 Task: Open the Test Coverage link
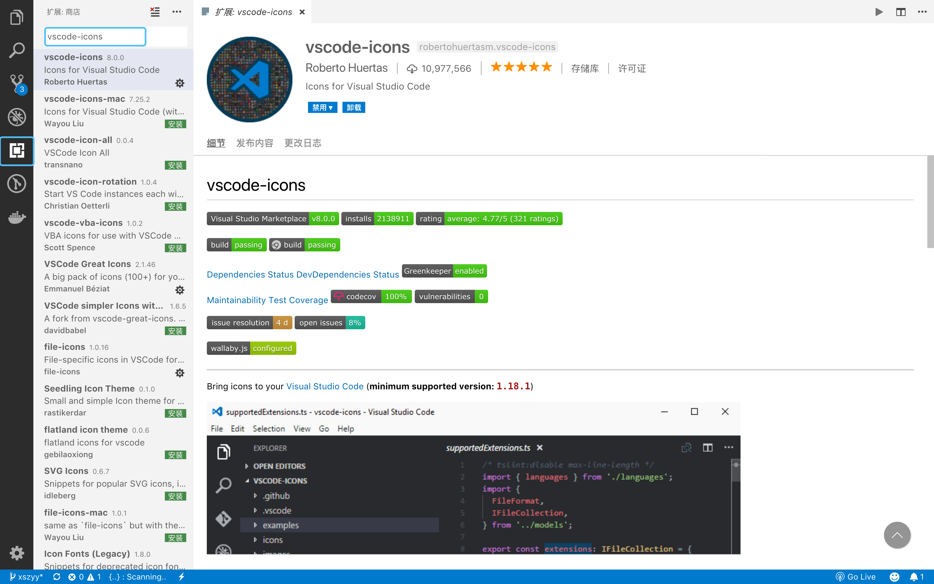[298, 300]
